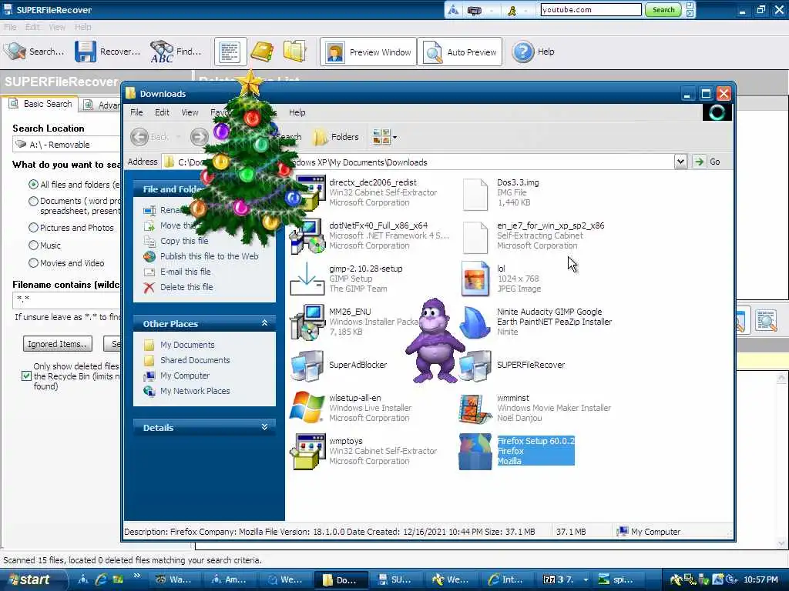The height and width of the screenshot is (591, 789).
Task: Select the gimp-2.10.28-setup file icon
Action: coord(307,279)
